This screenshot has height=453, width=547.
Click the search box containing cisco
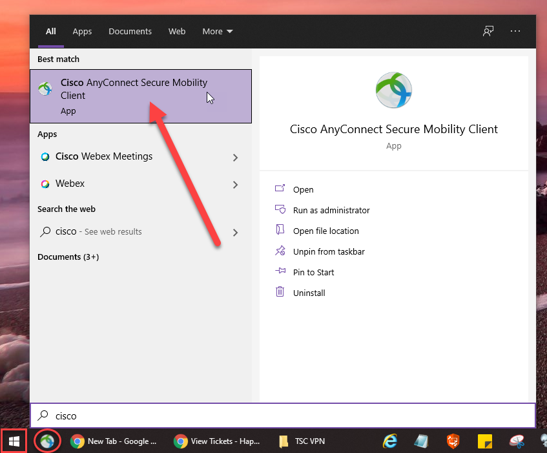pos(282,416)
